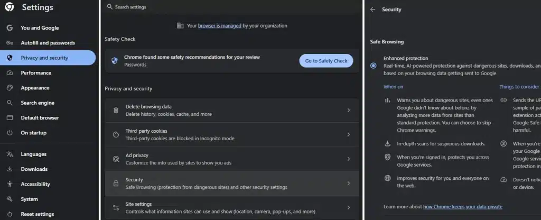Click the download icon beside In-depth scans
Screen dimensions: 541x220
387,144
